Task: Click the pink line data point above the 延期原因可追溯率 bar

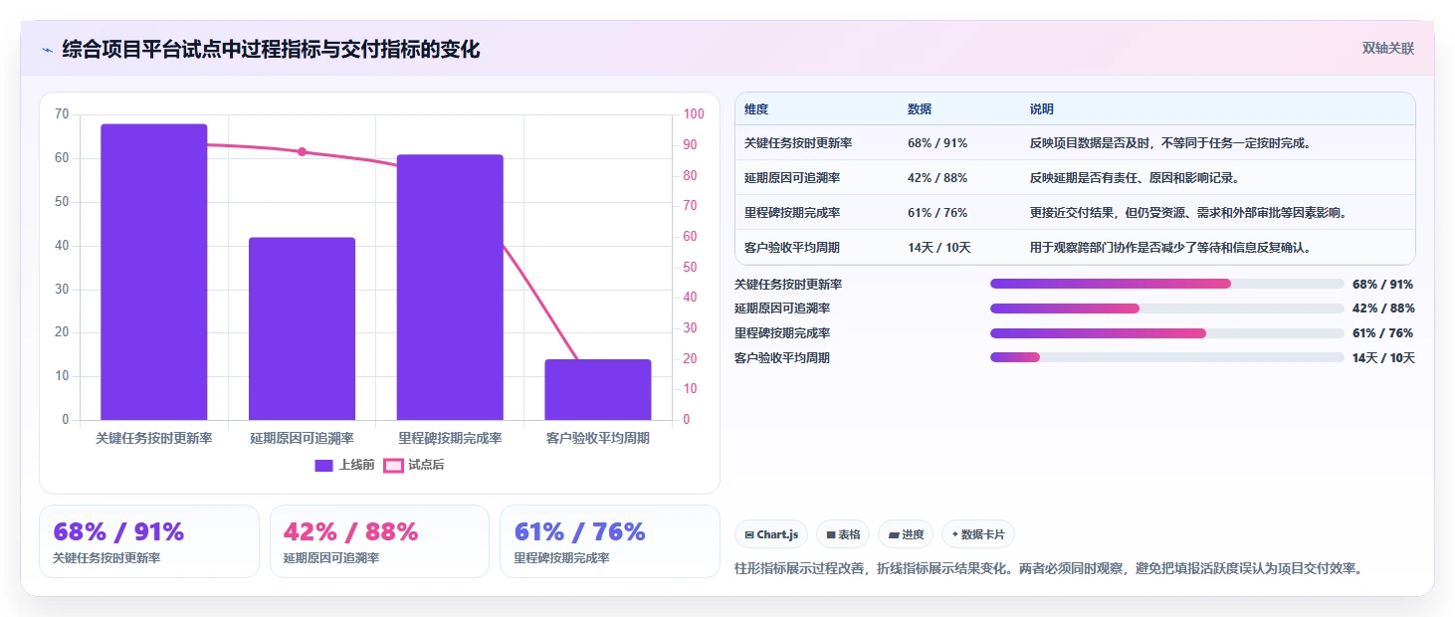Action: click(x=302, y=152)
